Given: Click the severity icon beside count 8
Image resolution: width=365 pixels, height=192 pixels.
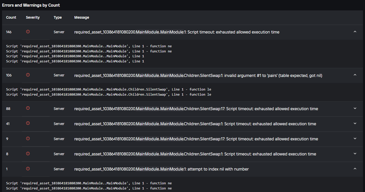Looking at the screenshot, I should [28, 154].
